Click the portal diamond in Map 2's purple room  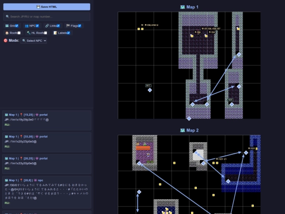coord(139,163)
